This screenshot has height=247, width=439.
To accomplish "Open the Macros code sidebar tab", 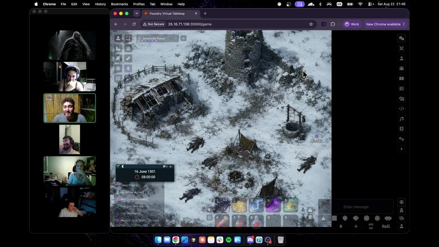I will 401,109.
